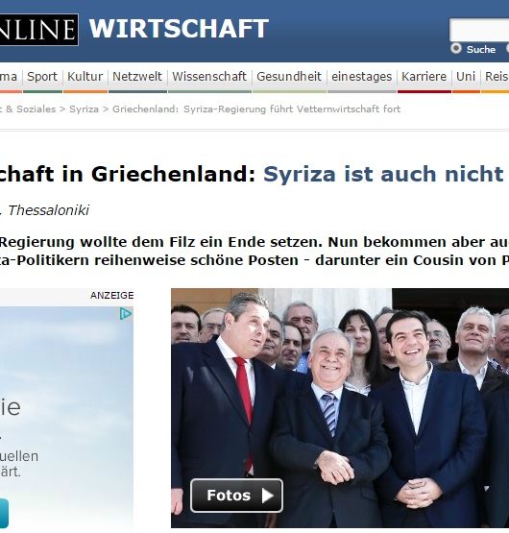Go to the Netzwelt section
Viewport: 509px width, 533px height.
pos(137,77)
